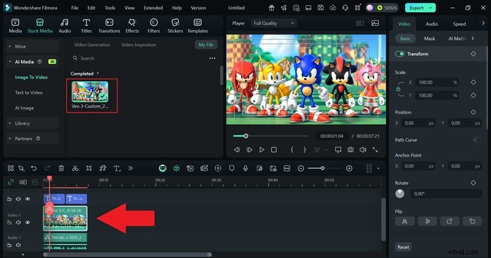Mute the Video 1 track
This screenshot has height=258, width=491.
18,222
